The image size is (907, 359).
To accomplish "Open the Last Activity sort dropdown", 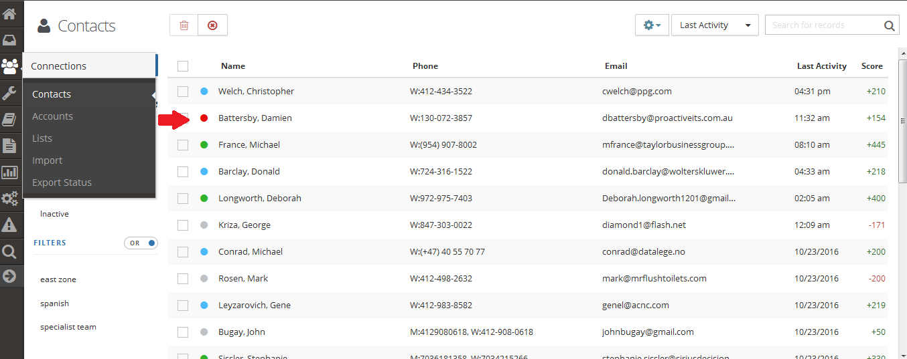I will [715, 25].
